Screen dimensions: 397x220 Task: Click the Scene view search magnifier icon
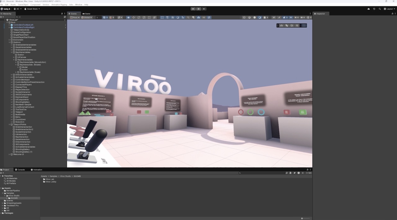pyautogui.click(x=188, y=17)
